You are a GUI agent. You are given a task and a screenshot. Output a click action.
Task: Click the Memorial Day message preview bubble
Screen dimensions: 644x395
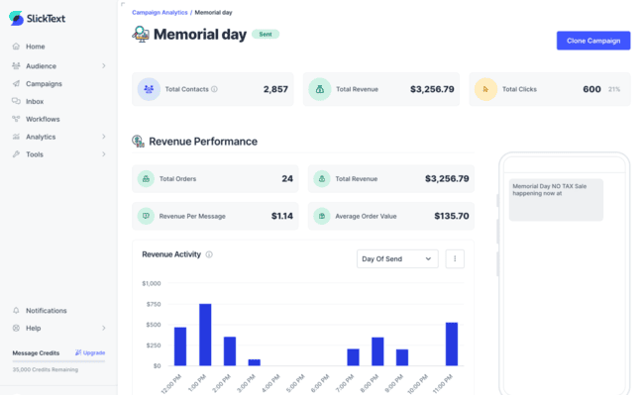556,200
